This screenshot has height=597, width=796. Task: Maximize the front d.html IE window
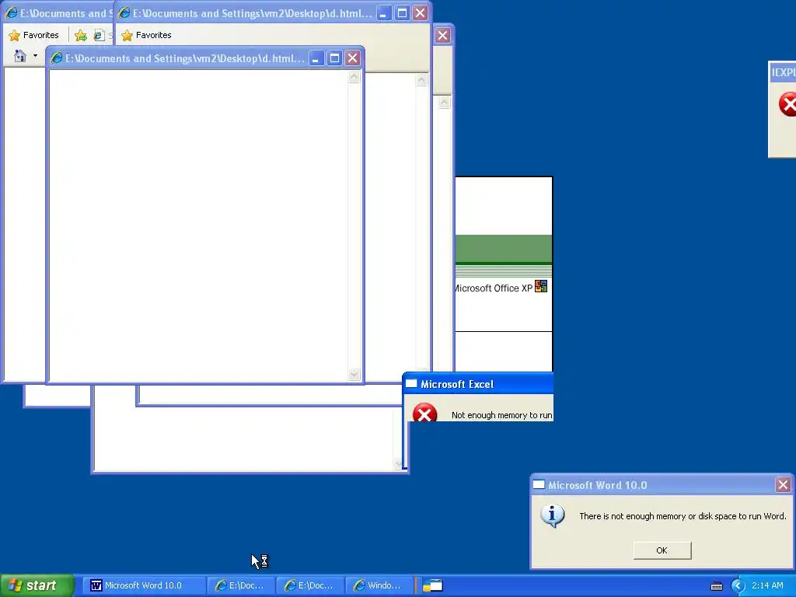pos(334,58)
